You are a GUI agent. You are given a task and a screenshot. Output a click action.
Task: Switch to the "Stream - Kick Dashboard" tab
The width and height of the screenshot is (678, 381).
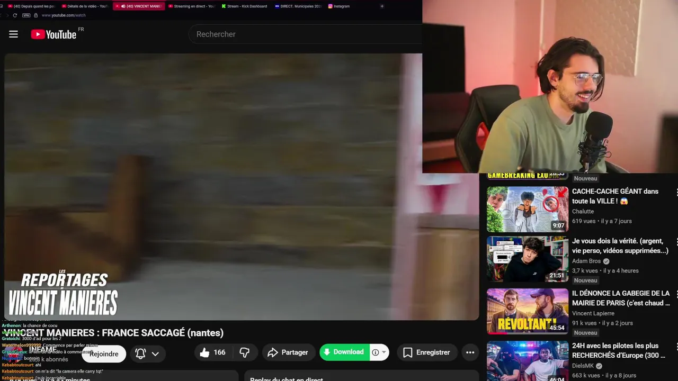coord(244,6)
